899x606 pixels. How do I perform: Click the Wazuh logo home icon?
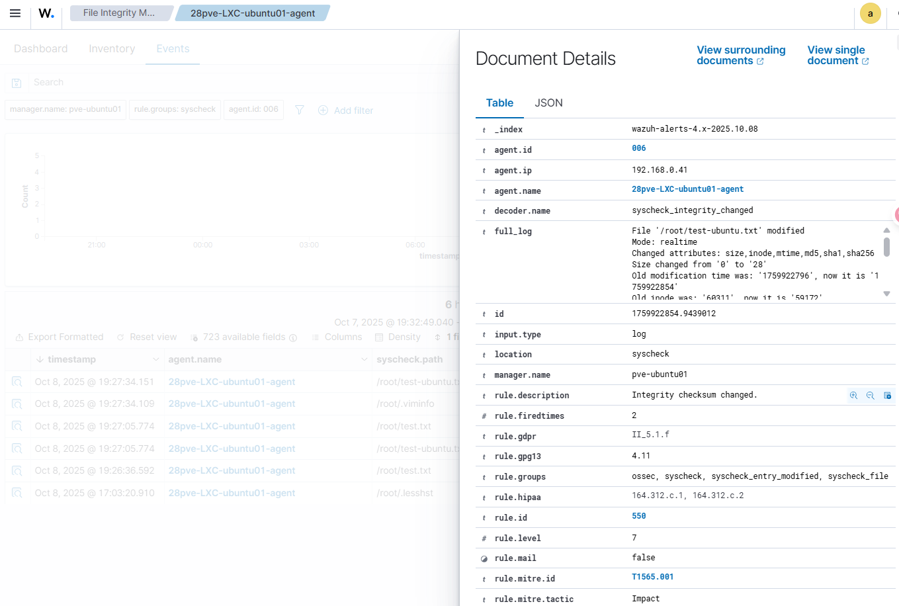pos(46,13)
